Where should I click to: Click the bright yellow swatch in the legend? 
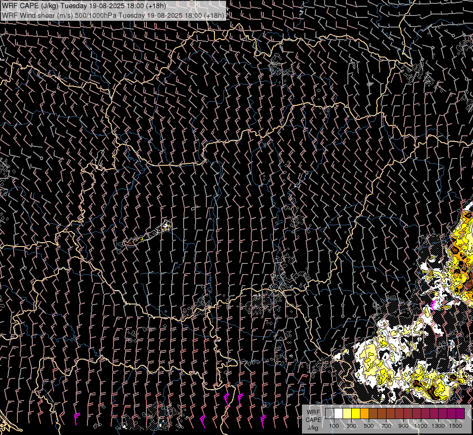point(356,413)
